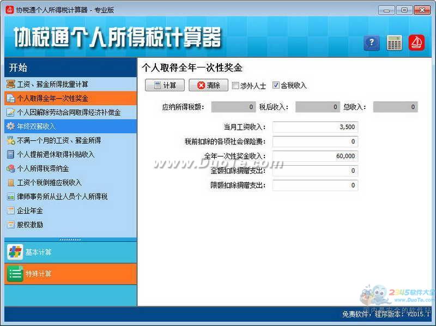The height and width of the screenshot is (326, 436).
Task: Choose 不满一个月的工资、薪金所得 in sidebar
Action: [x=71, y=141]
